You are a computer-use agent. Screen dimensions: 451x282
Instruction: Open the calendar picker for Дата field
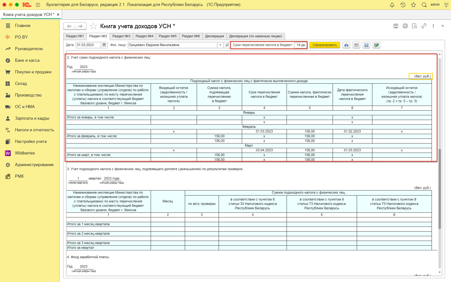104,45
